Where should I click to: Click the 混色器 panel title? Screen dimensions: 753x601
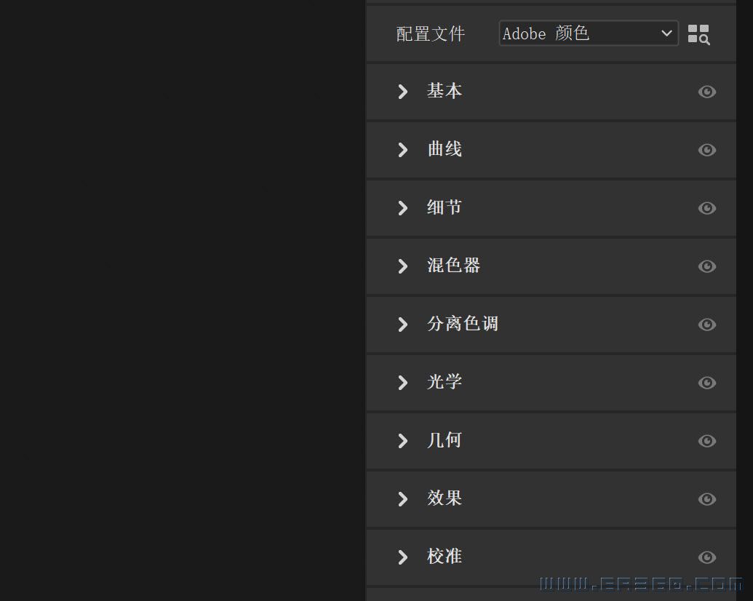tap(453, 266)
